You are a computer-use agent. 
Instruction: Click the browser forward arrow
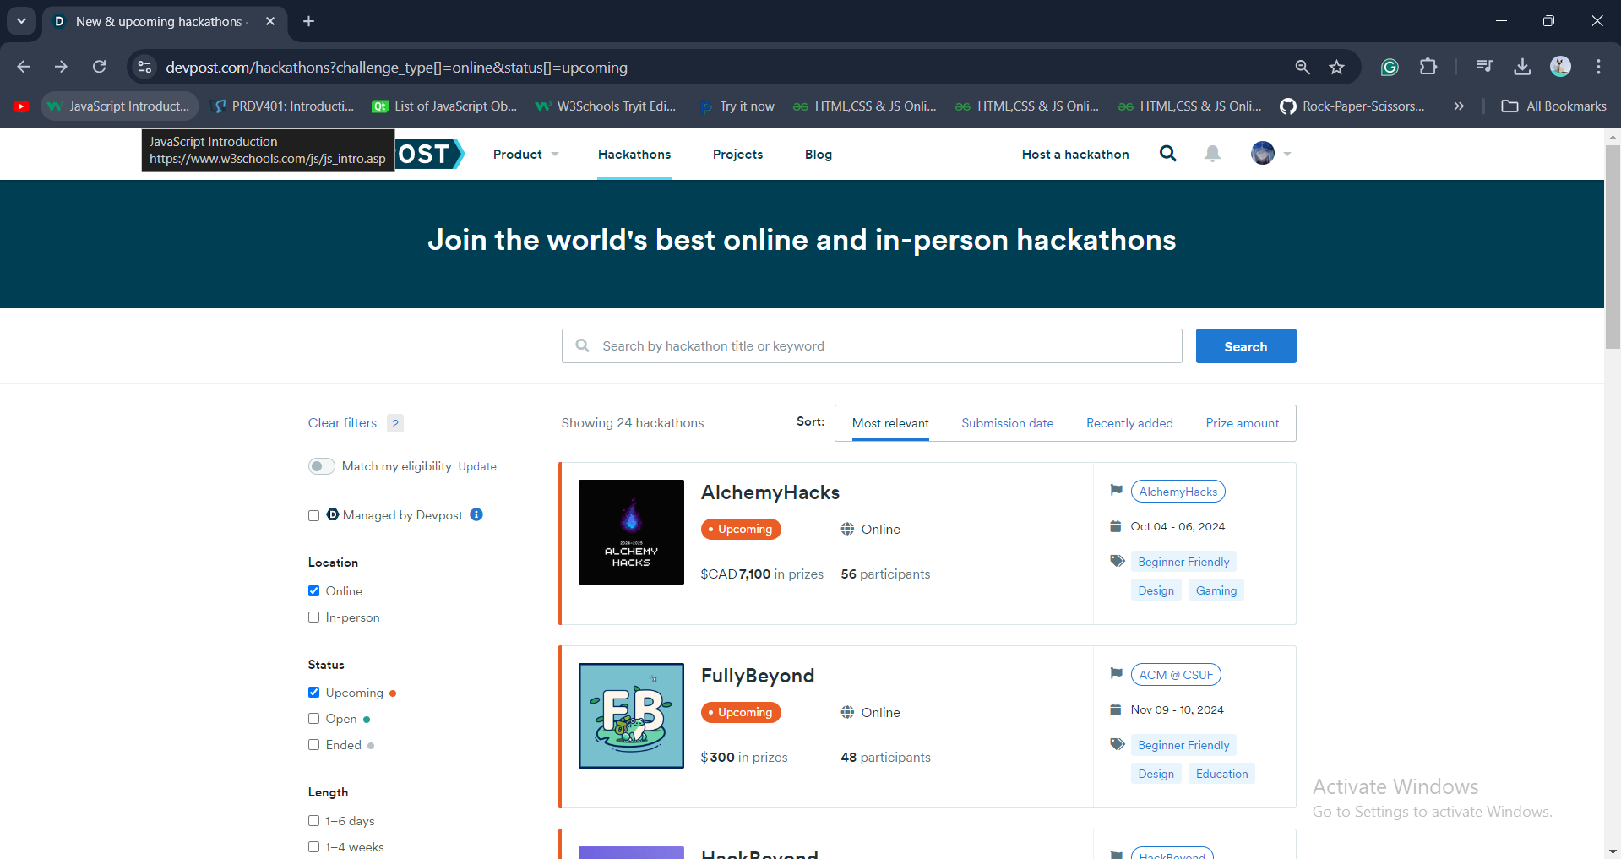point(61,67)
